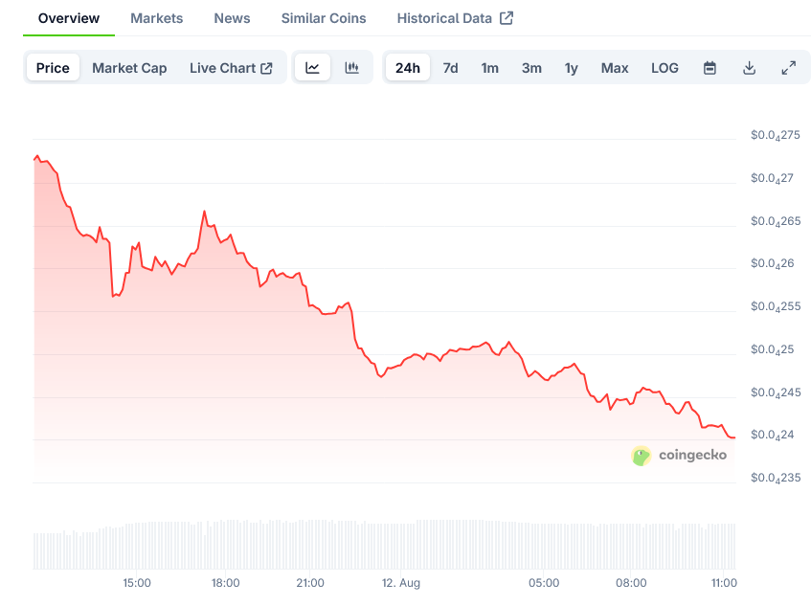811x605 pixels.
Task: Click the CoinGecko logo watermark
Action: click(680, 456)
